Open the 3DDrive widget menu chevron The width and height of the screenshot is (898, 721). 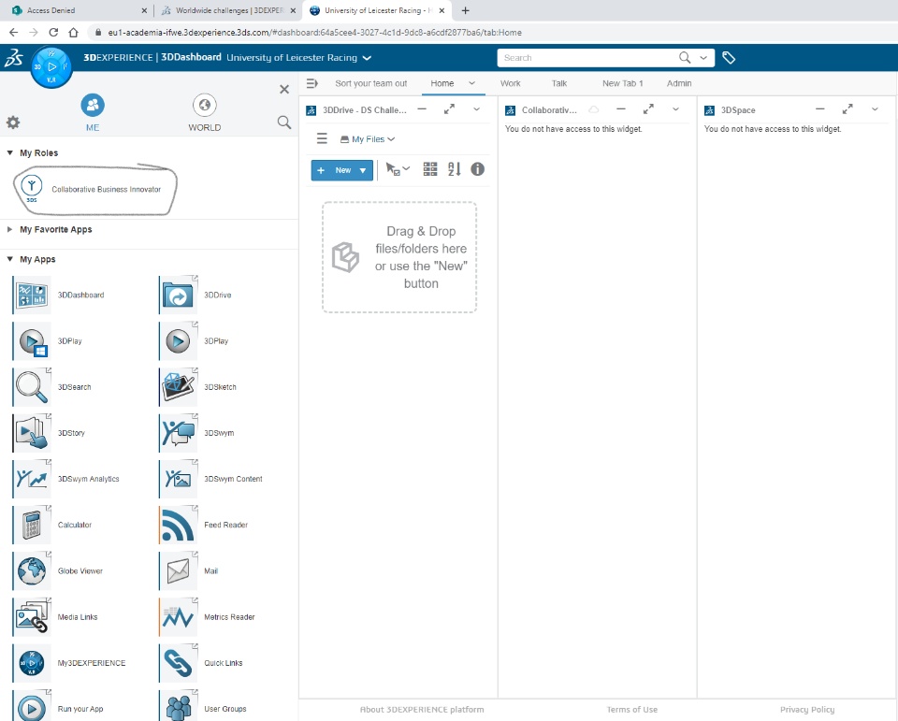coord(476,109)
